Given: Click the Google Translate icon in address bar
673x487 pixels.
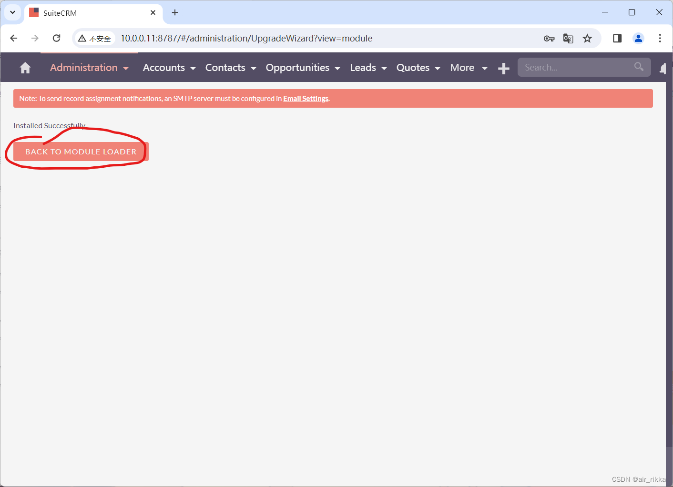Looking at the screenshot, I should click(x=568, y=38).
